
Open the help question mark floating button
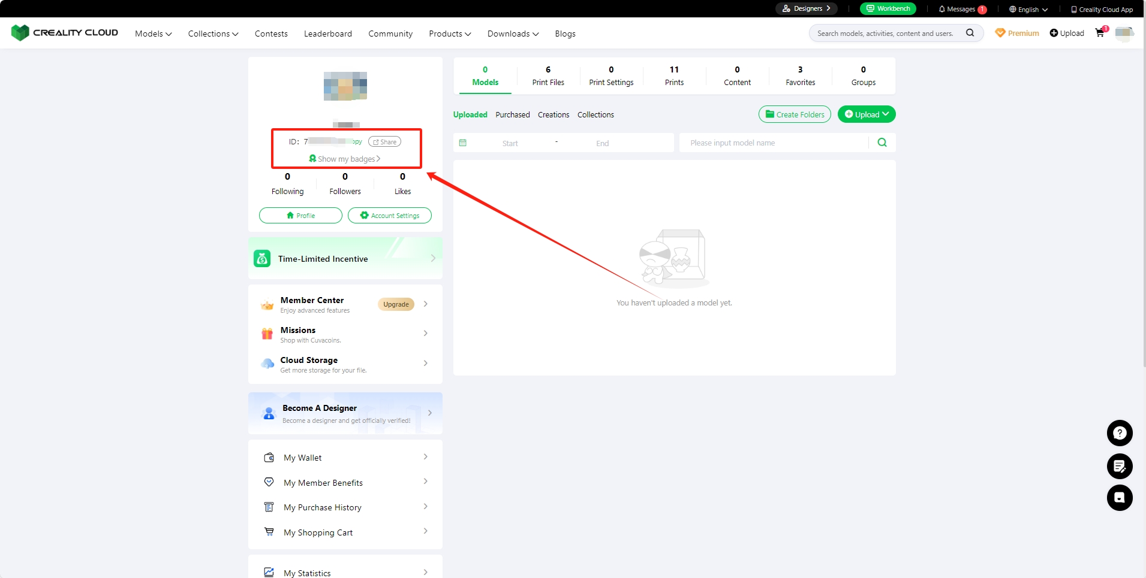point(1119,433)
